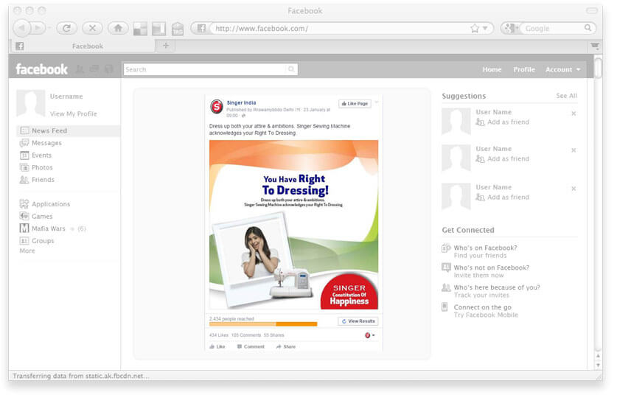Open Groups in left sidebar

coord(37,240)
